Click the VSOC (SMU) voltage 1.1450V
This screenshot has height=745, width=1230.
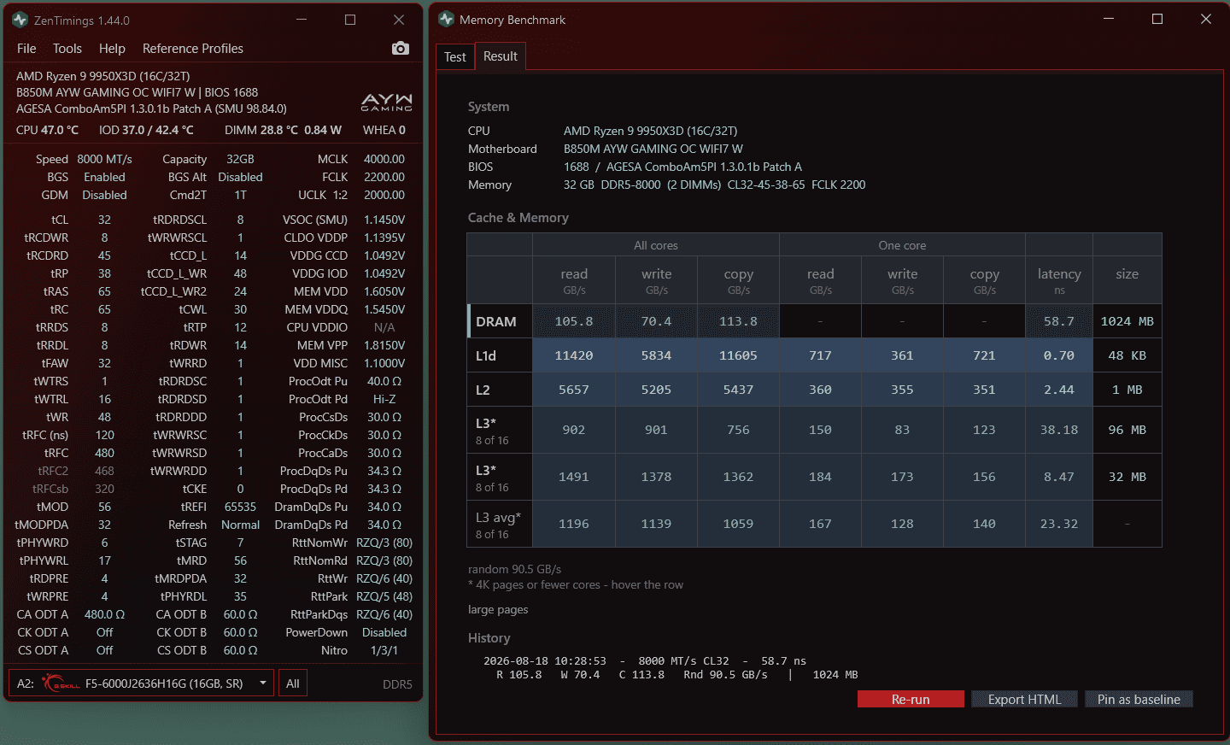pyautogui.click(x=384, y=220)
